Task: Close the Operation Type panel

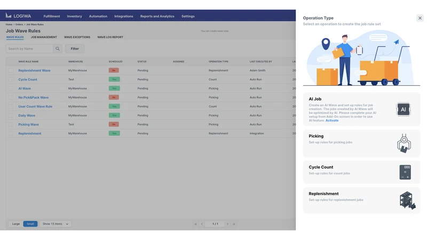Action: point(420,18)
